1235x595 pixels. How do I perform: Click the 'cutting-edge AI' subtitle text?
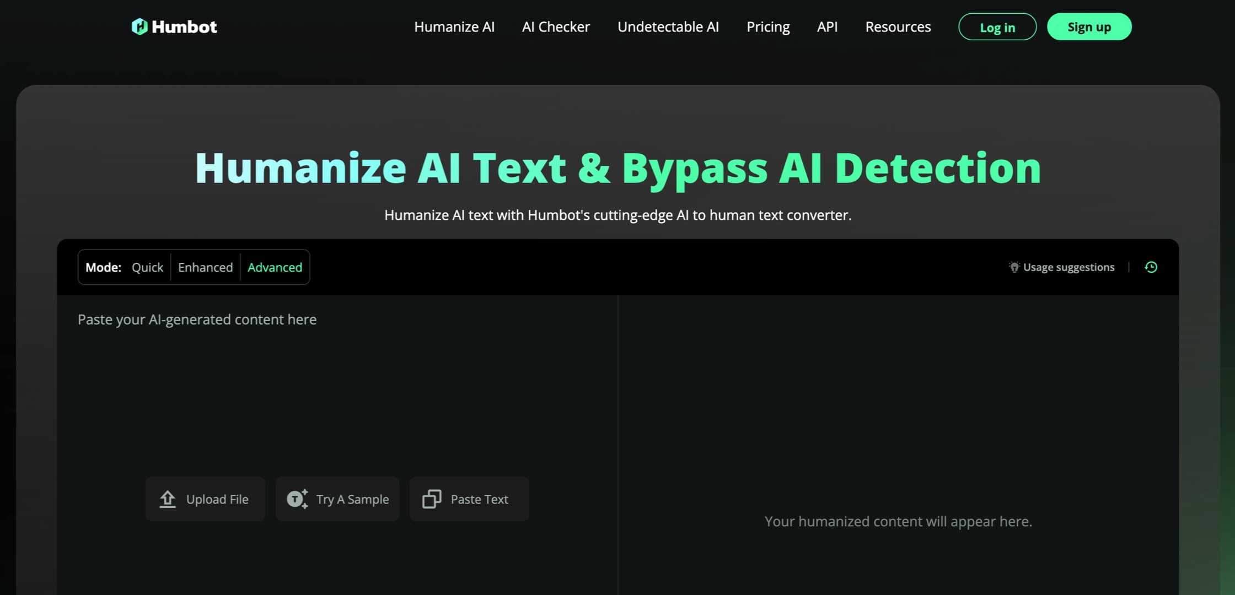[x=641, y=215]
